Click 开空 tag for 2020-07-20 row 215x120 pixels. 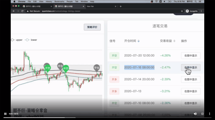[x=114, y=56]
